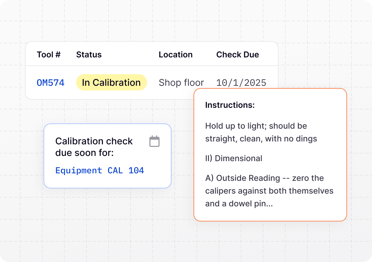The image size is (372, 262).
Task: Click the Equipment CAL 104 link
Action: pos(100,170)
